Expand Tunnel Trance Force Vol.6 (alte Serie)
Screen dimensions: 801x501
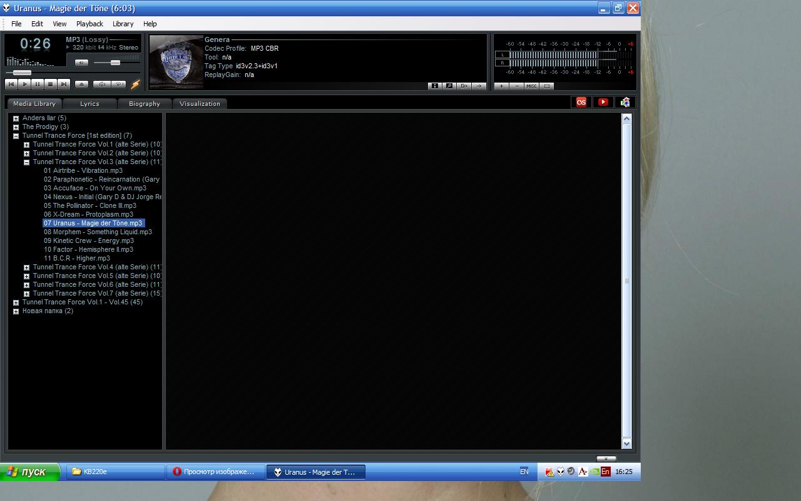point(26,285)
